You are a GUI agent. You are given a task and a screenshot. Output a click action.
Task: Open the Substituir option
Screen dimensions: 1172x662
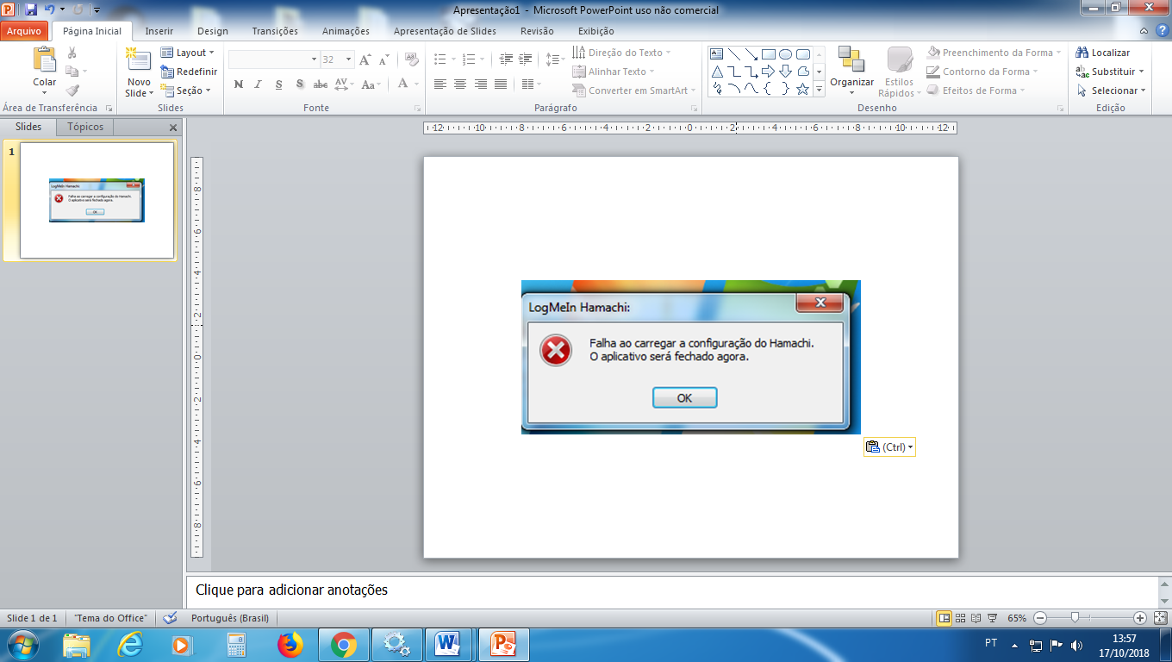pyautogui.click(x=1110, y=72)
